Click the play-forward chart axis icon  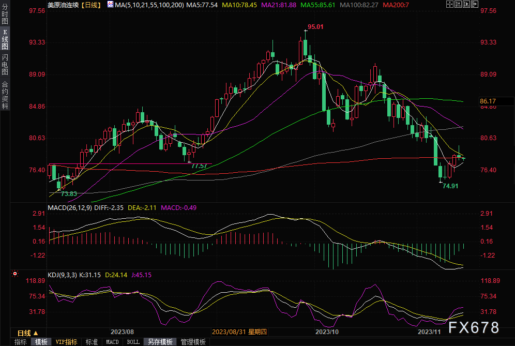click(466, 4)
